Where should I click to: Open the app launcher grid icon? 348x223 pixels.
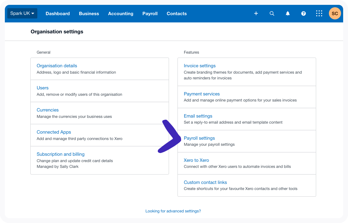pos(319,14)
